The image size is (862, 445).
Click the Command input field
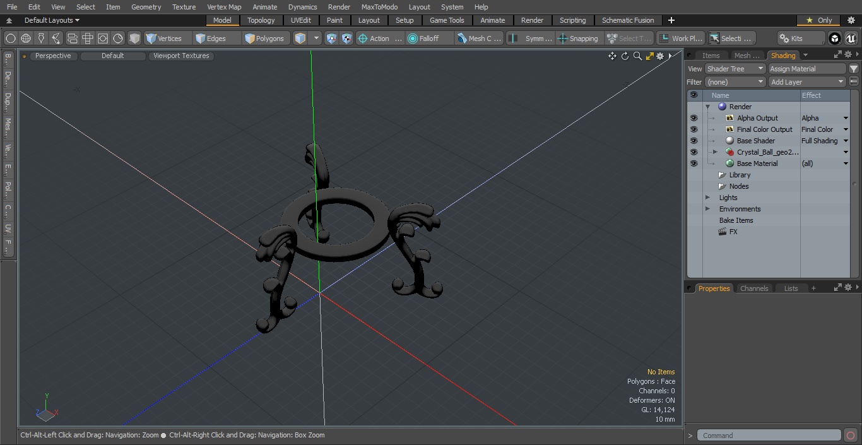[x=769, y=436]
